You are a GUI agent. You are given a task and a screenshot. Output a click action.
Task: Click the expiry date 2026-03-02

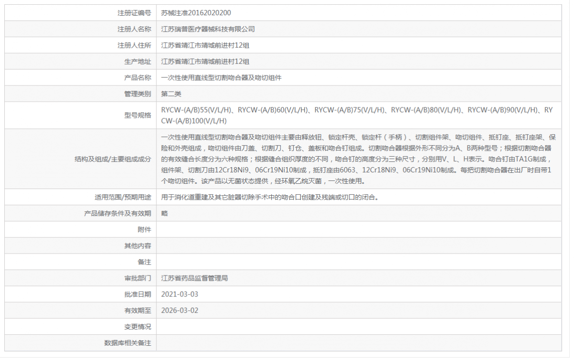[x=180, y=310]
